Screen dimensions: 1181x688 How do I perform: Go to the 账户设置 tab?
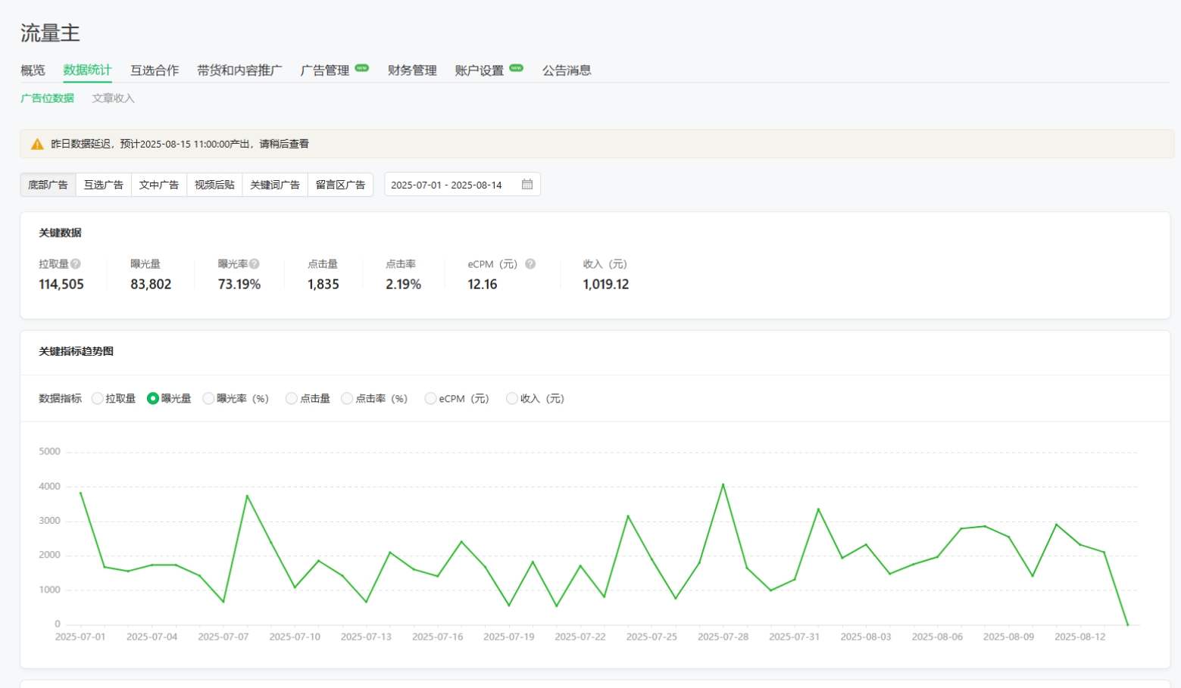(x=480, y=70)
